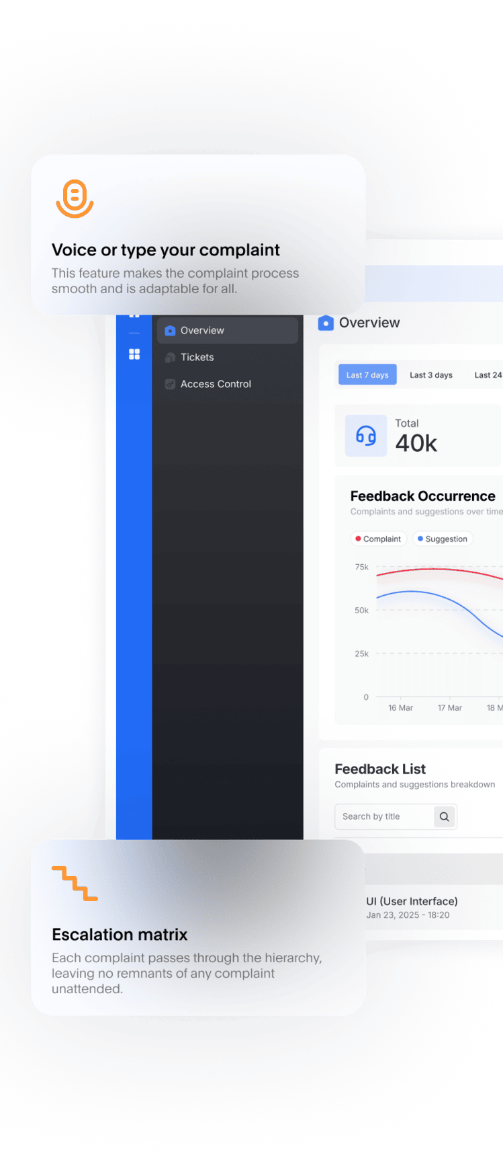Viewport: 503px width, 1170px height.
Task: Click the Feedback Occurrence heading
Action: 423,496
